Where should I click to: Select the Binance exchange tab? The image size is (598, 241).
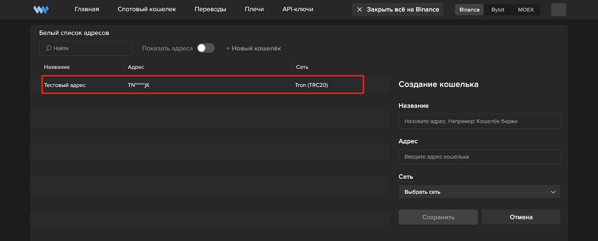click(x=469, y=10)
